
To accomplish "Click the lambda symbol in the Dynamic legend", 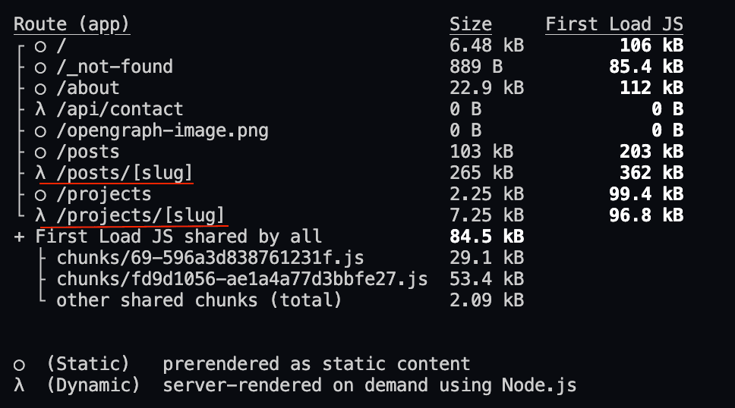I will pyautogui.click(x=19, y=385).
